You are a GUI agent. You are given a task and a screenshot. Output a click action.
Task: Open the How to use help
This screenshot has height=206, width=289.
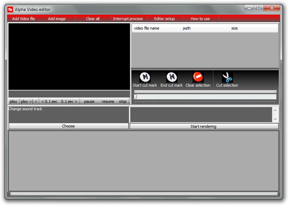point(200,19)
